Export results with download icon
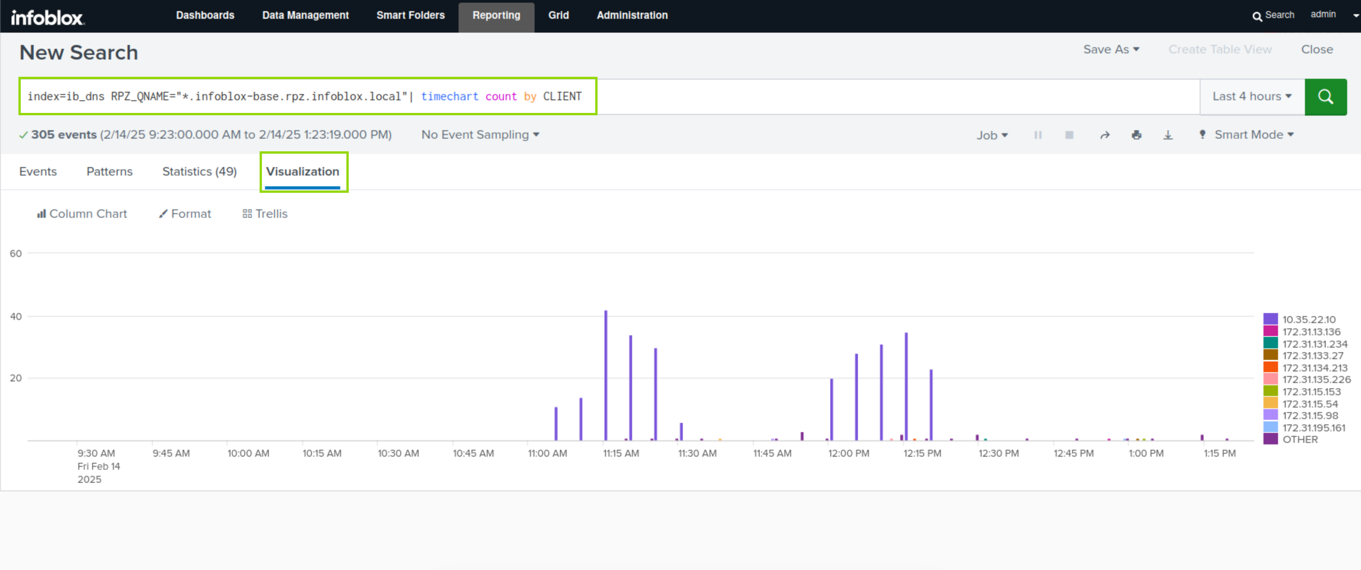 pos(1167,135)
